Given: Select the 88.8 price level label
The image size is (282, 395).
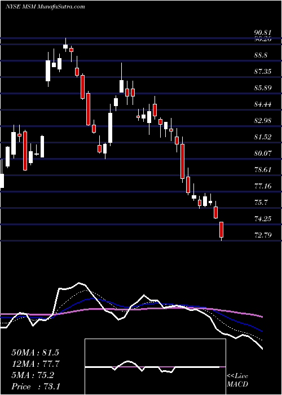Looking at the screenshot, I should 261,55.
